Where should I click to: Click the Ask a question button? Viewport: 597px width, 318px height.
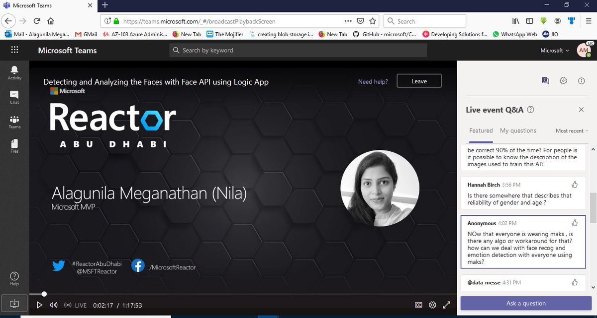coord(526,303)
